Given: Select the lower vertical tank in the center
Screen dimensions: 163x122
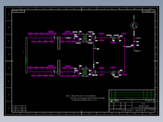Looking at the screenshot, I should coord(59,67).
